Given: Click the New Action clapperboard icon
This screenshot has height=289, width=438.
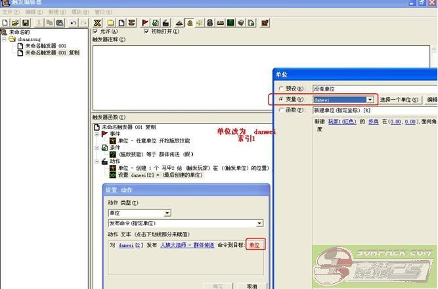Looking at the screenshot, I should click(165, 23).
